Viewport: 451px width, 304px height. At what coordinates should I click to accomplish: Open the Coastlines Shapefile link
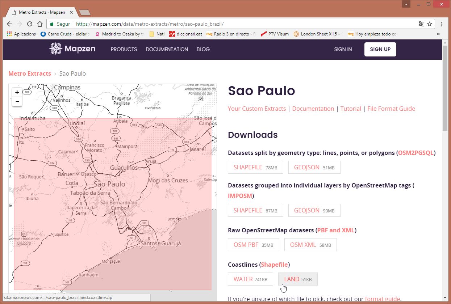(x=275, y=265)
